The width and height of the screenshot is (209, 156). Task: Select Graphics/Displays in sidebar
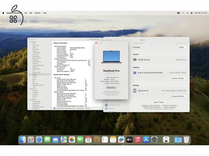pos(38,65)
